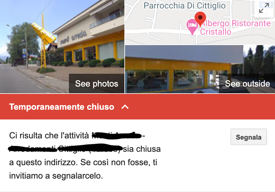This screenshot has height=192, width=275.
Task: Click the storefront photo thumbnail
Action: pos(62,46)
